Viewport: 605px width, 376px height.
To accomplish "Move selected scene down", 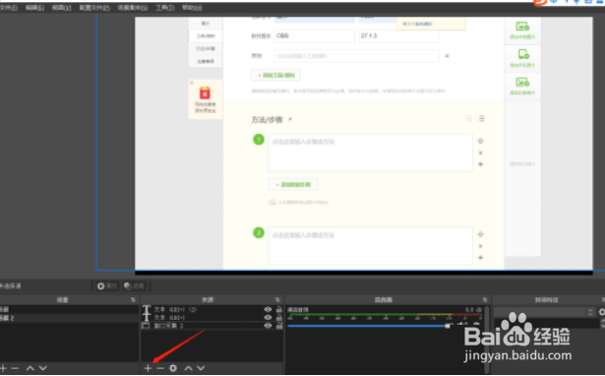I will tap(43, 368).
